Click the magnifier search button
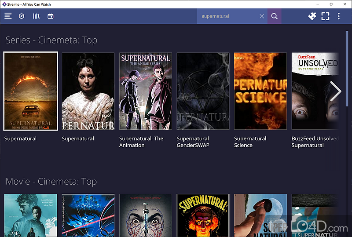352x237 pixels. (x=274, y=16)
